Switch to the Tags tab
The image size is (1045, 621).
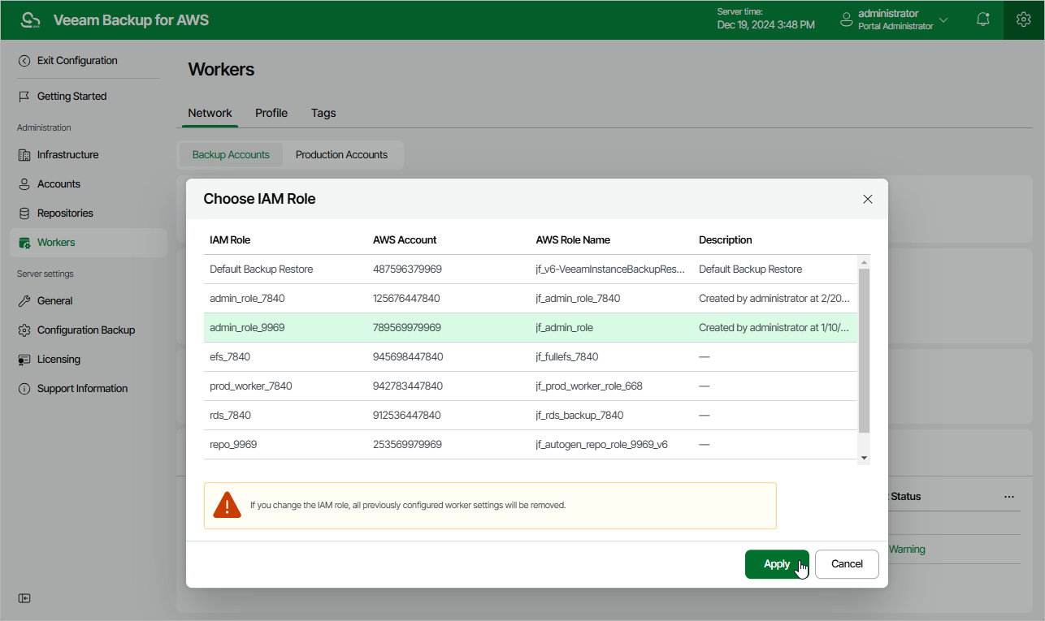click(323, 114)
